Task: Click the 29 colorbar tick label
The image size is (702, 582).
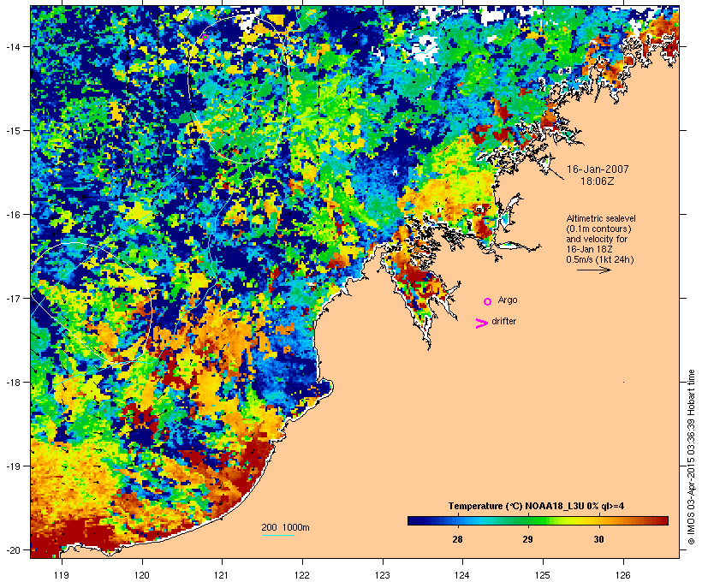Action: pos(527,539)
